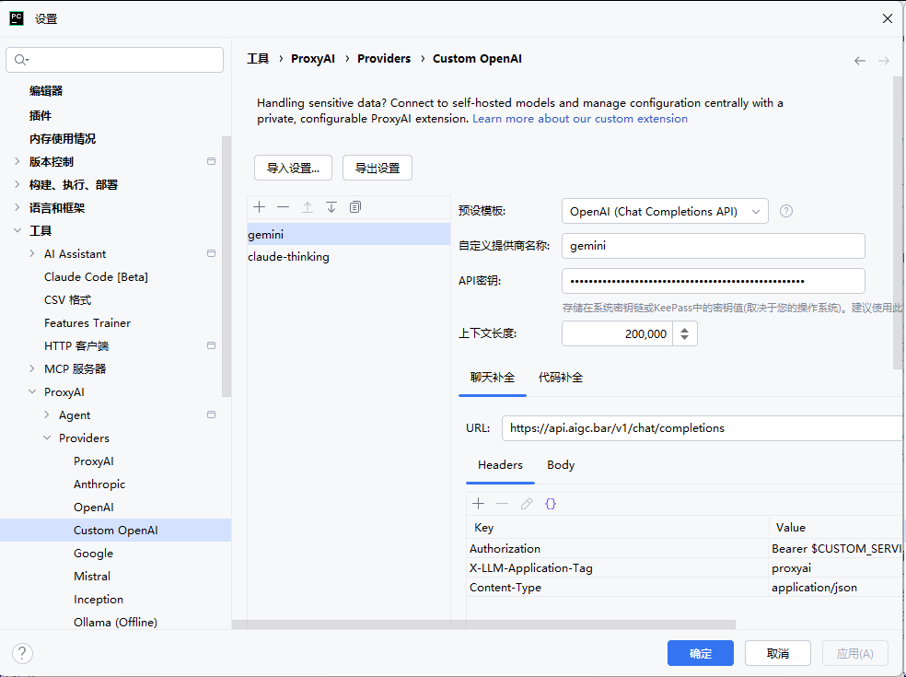Click the search magnifier icon in settings search
906x677 pixels.
21,60
